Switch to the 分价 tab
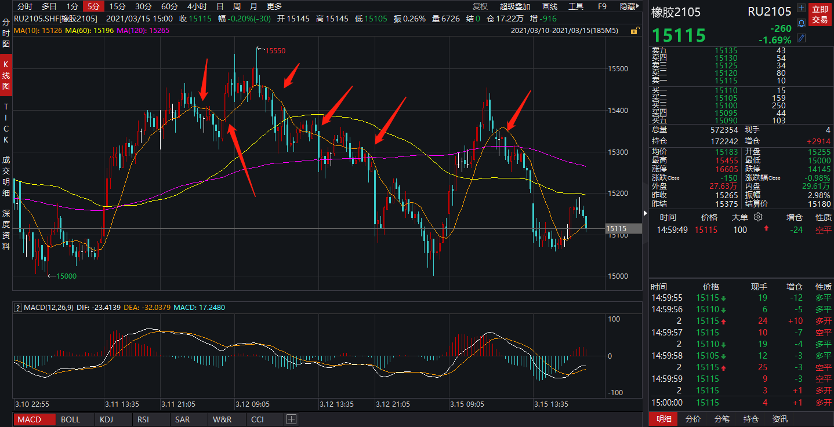Viewport: 834px width, 427px height. click(693, 419)
